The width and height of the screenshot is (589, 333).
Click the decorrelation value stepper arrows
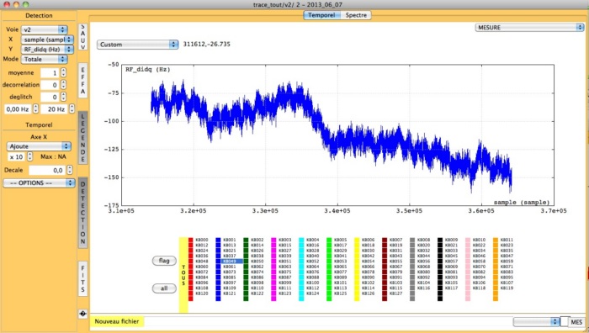tap(63, 84)
